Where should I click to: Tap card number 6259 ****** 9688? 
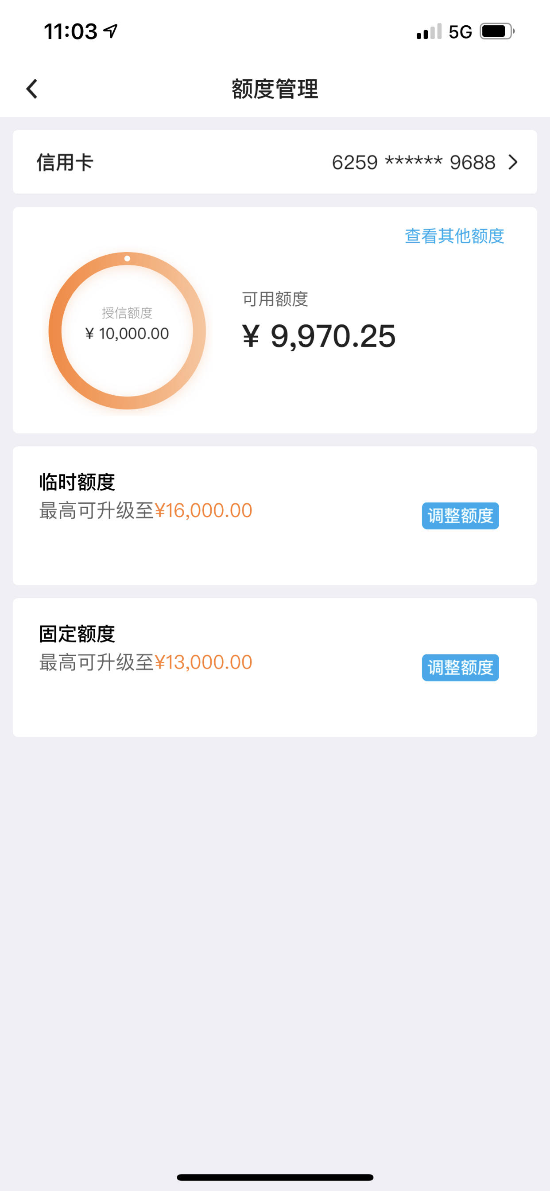[x=414, y=162]
